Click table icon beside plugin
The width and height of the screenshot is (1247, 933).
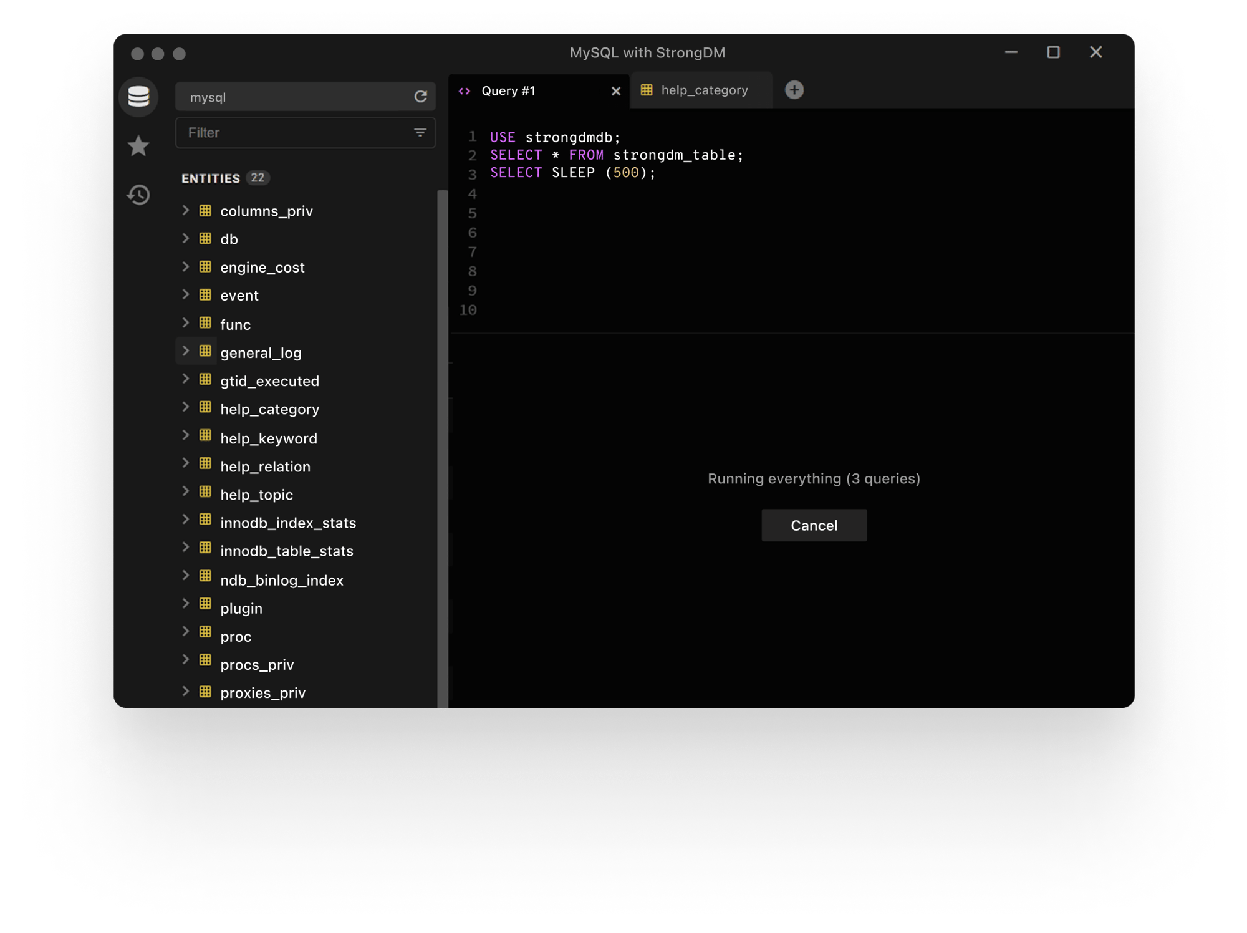click(205, 604)
